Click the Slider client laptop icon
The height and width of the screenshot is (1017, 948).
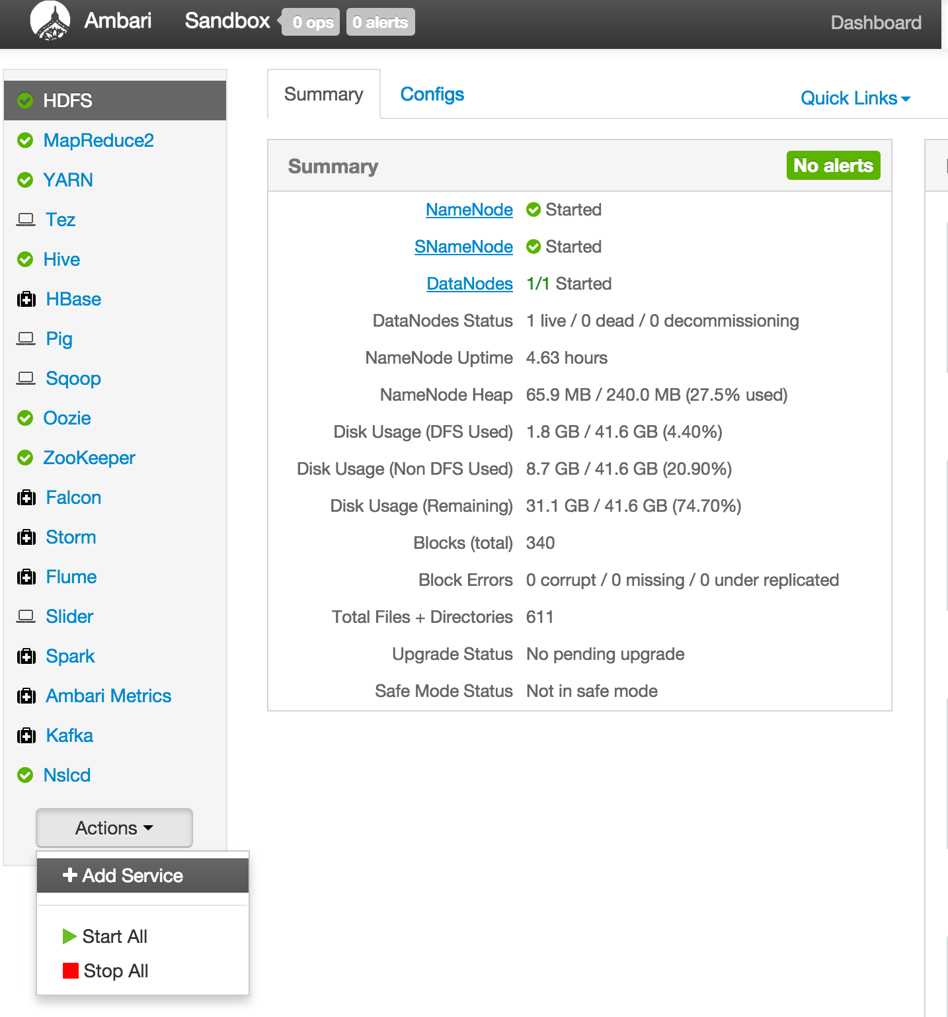(26, 616)
